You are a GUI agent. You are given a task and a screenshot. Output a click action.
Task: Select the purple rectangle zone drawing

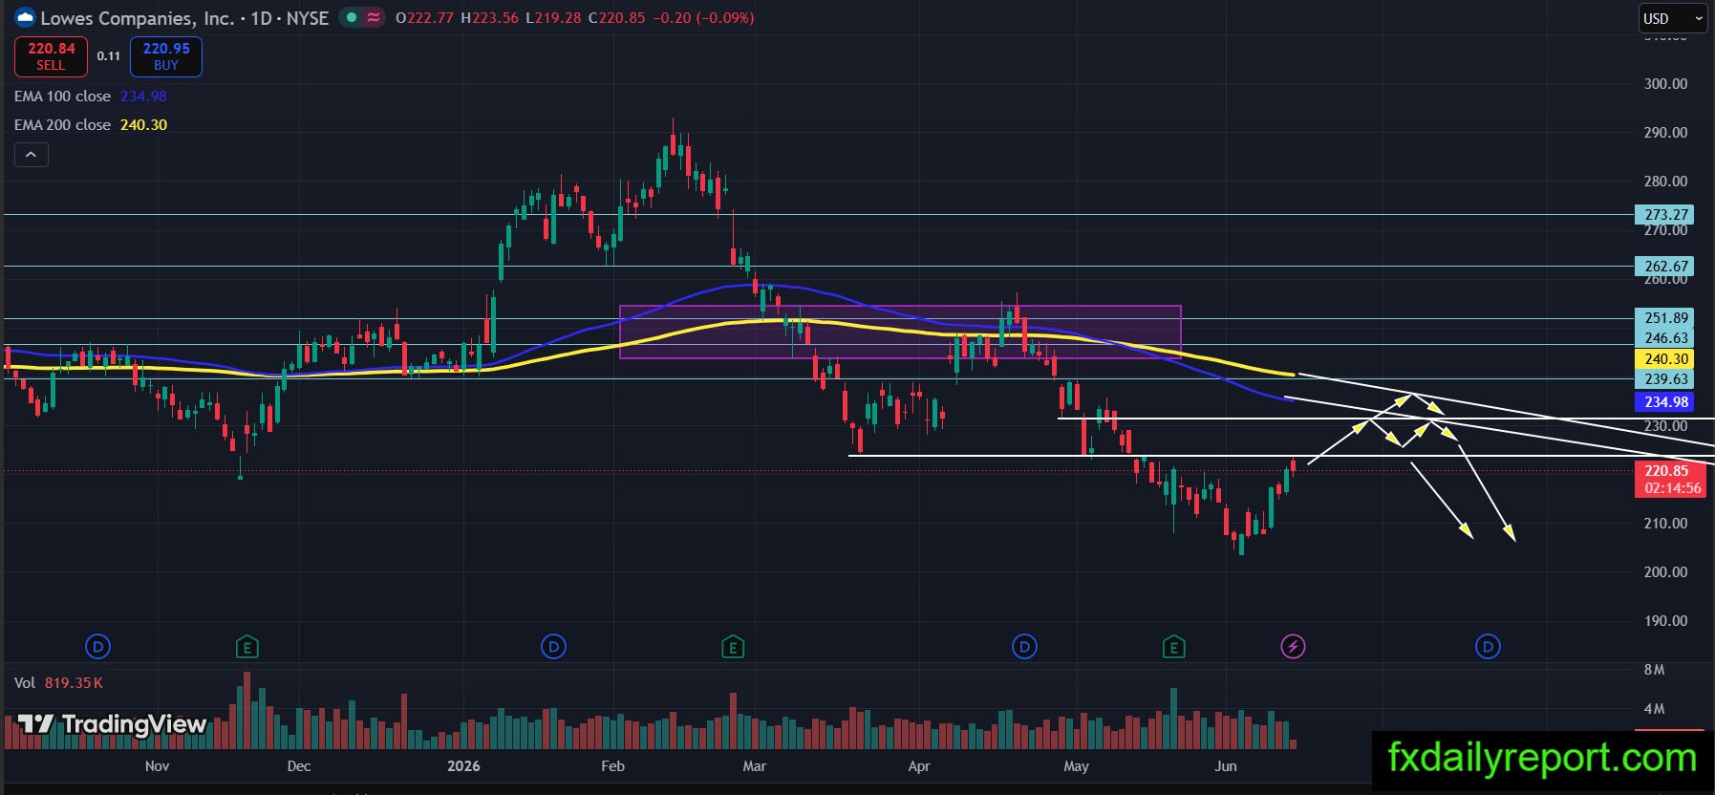900,332
